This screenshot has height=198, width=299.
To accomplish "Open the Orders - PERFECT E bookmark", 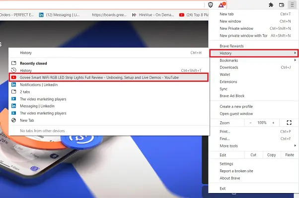I will (17, 15).
